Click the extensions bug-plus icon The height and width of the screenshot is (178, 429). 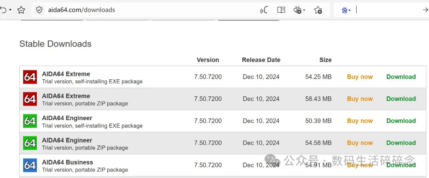click(298, 10)
